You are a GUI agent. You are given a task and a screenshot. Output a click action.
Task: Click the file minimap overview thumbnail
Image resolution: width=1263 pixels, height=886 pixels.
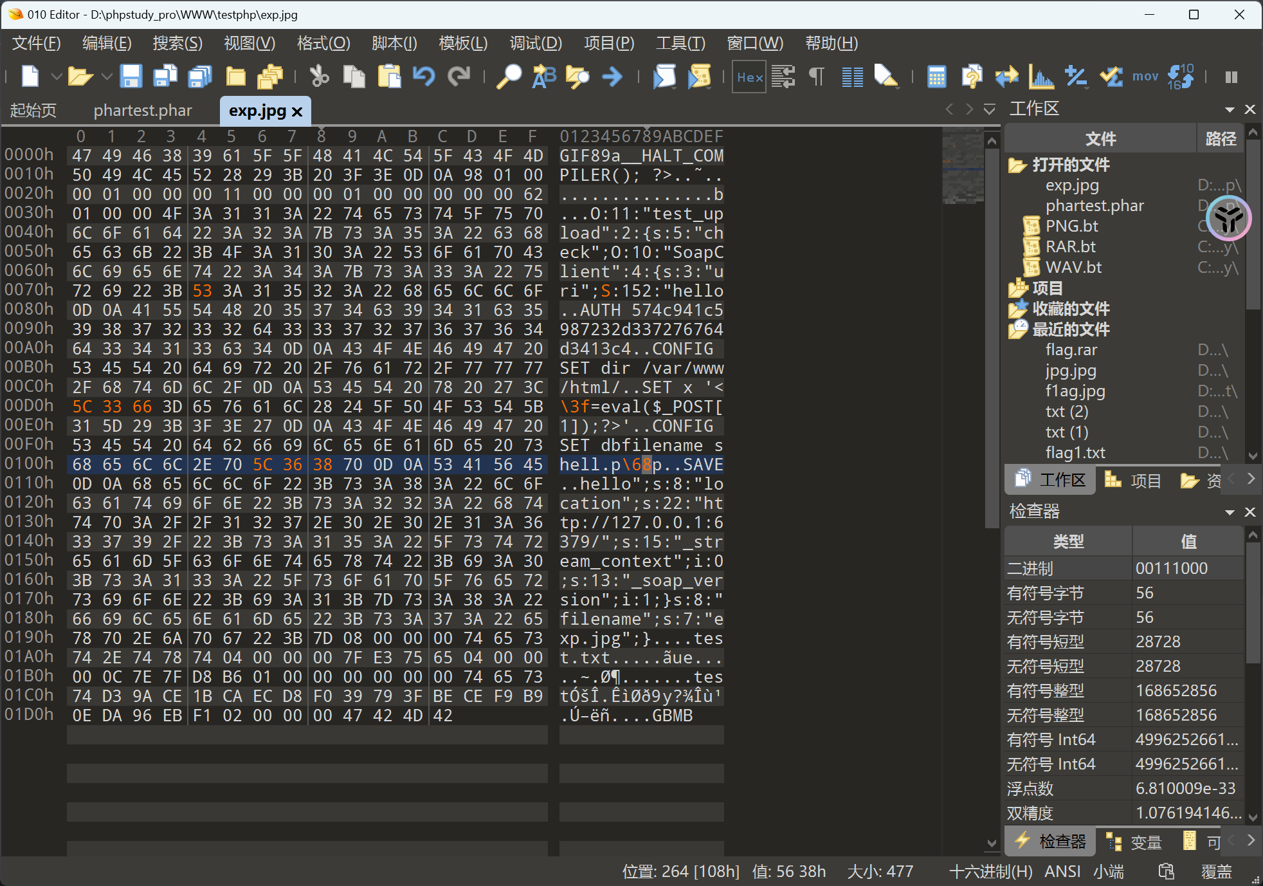click(x=963, y=166)
